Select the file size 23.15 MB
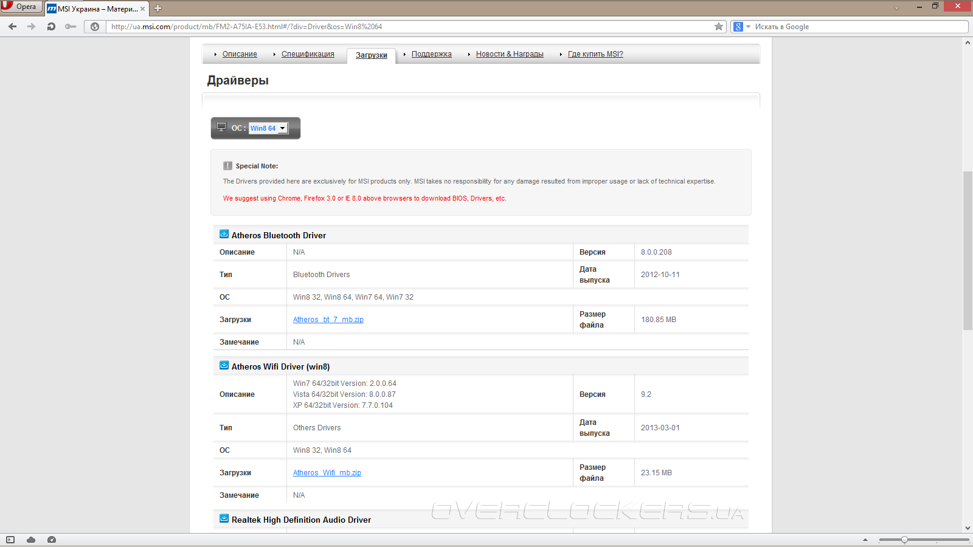Image resolution: width=973 pixels, height=547 pixels. point(656,473)
